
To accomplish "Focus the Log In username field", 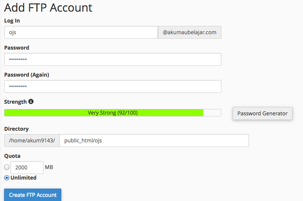I will pyautogui.click(x=81, y=32).
